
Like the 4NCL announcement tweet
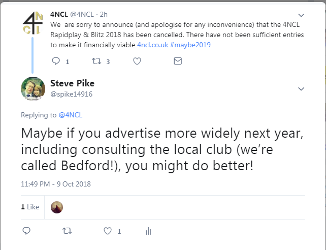137,61
